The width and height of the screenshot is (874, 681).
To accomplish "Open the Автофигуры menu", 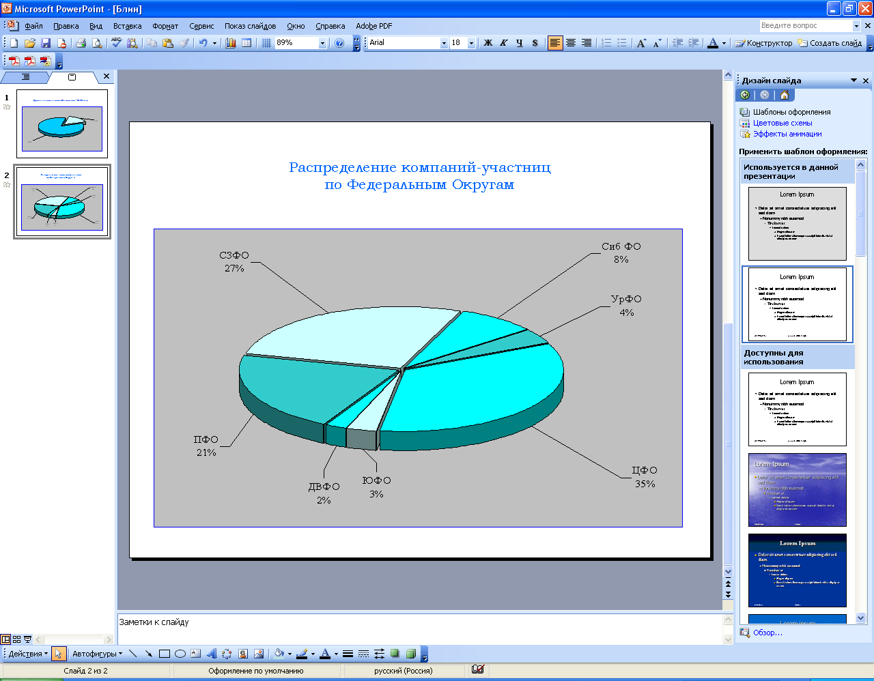I will tap(97, 654).
